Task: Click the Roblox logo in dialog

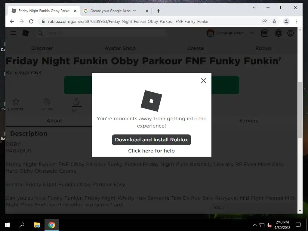Action: [x=151, y=101]
